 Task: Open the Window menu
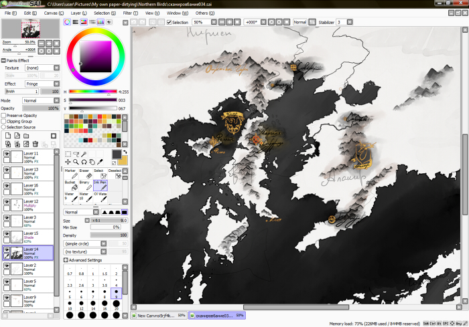[x=177, y=13]
